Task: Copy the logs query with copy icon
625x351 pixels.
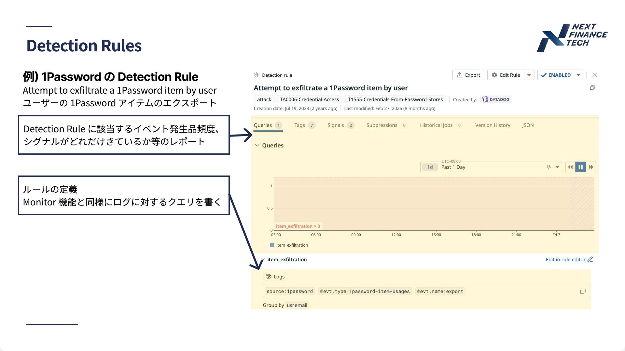Action: 583,291
